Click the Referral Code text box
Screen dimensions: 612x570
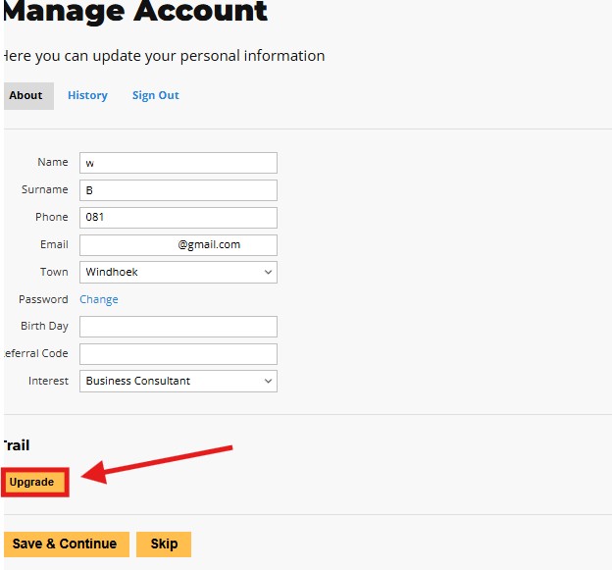tap(178, 354)
